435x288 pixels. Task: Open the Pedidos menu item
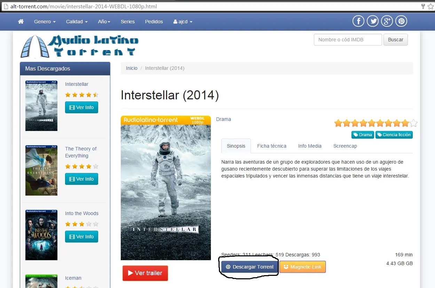pos(154,22)
